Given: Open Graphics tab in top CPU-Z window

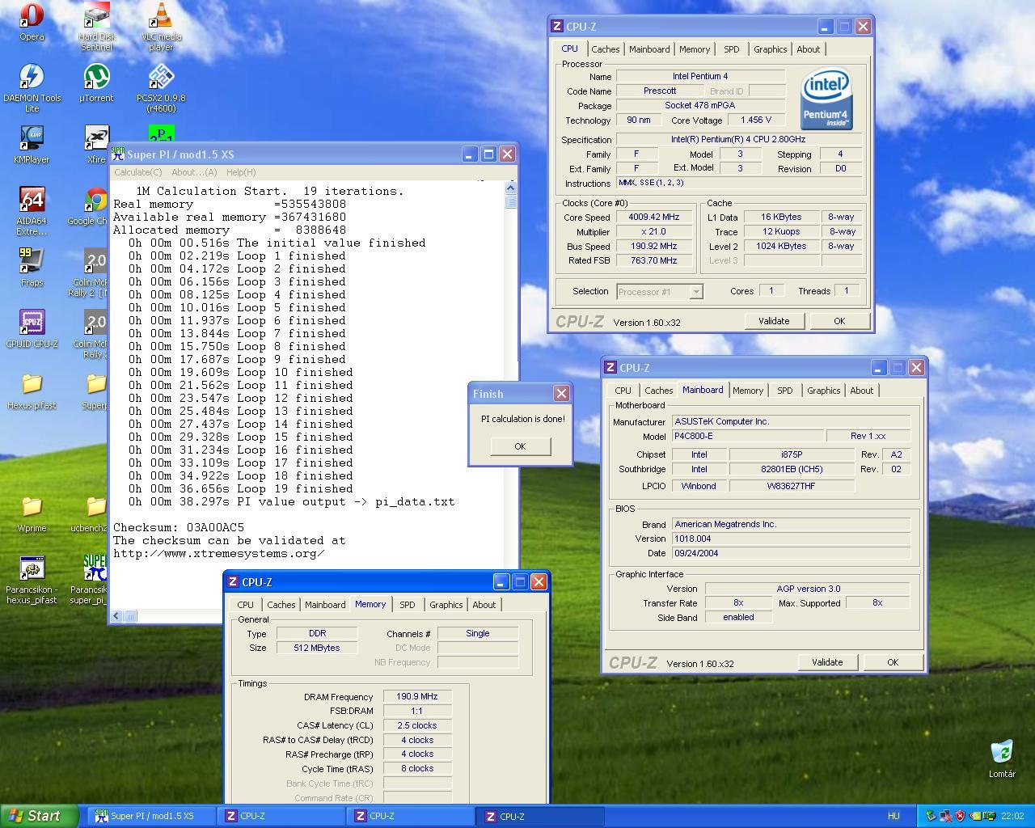Looking at the screenshot, I should 770,49.
